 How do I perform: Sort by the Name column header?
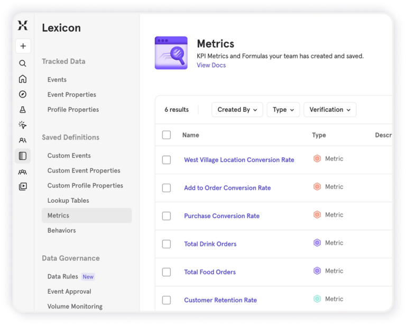190,135
